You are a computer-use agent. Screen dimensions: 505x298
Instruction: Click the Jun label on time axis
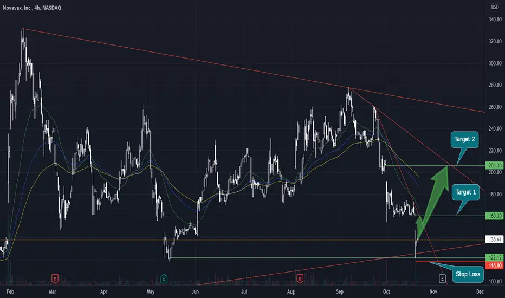pyautogui.click(x=195, y=291)
